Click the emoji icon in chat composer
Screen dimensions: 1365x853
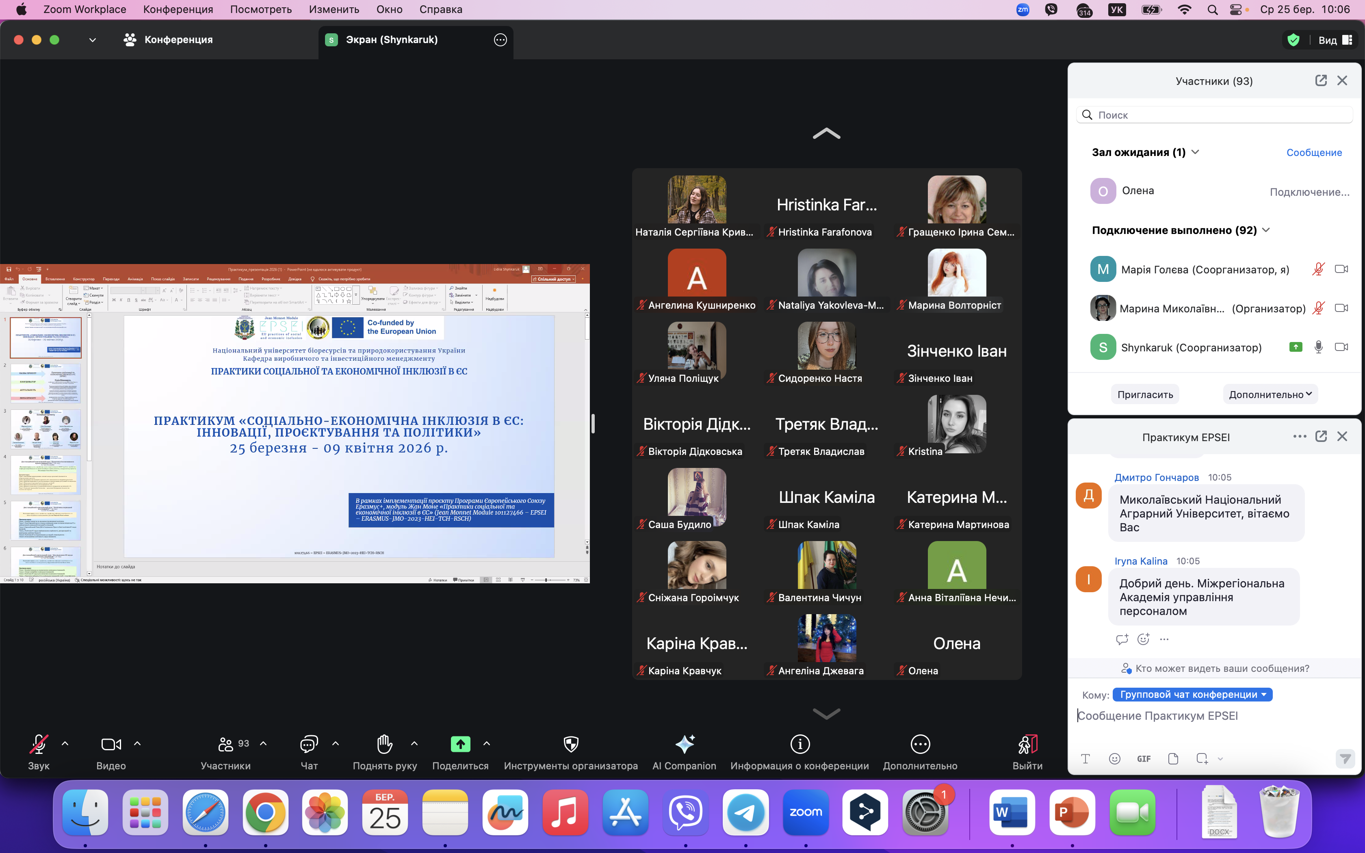1115,759
